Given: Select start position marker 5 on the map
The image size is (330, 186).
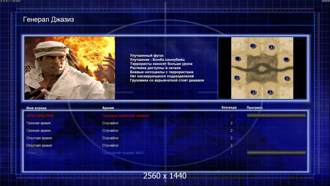Looking at the screenshot, I should tap(287, 78).
